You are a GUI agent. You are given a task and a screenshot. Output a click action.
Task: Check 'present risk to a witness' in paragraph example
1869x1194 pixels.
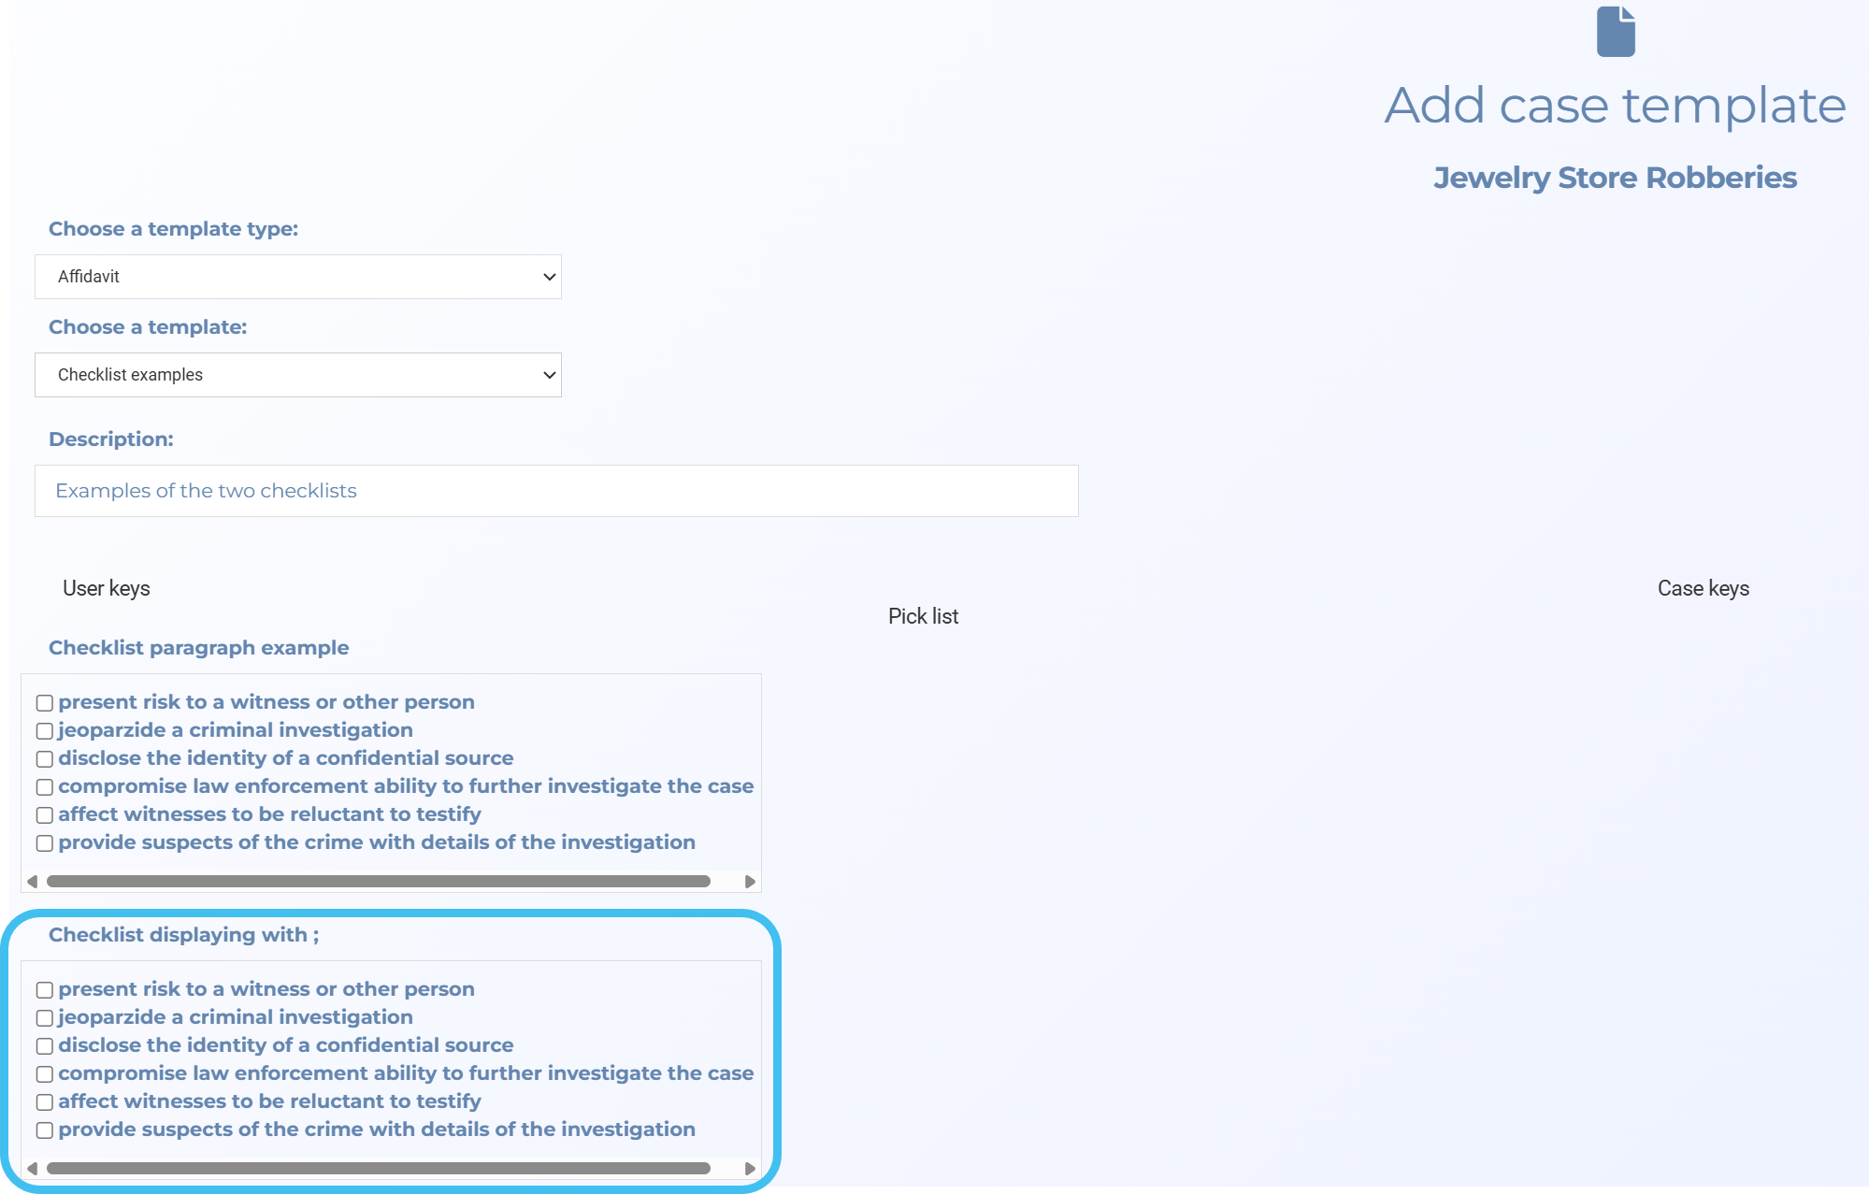45,703
